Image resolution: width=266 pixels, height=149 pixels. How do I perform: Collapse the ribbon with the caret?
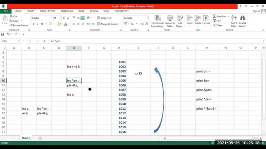[263, 30]
